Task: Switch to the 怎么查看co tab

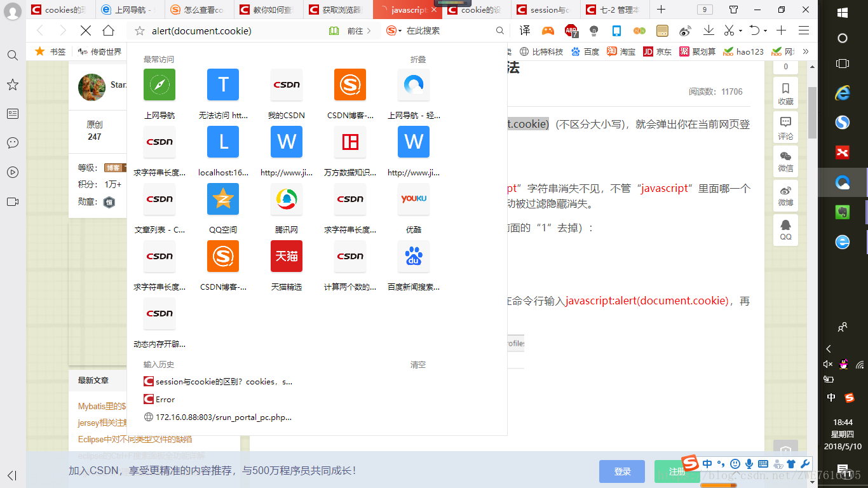Action: tap(199, 10)
